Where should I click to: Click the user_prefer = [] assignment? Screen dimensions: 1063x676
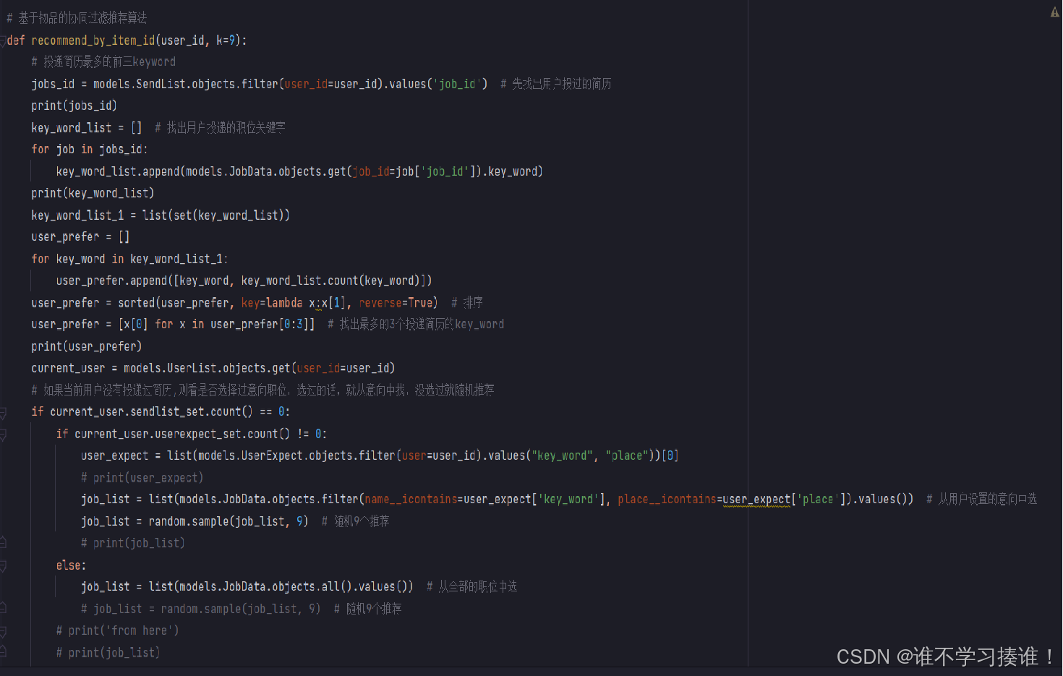coord(80,237)
